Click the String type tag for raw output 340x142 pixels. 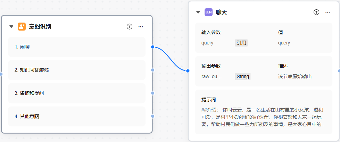tap(243, 76)
